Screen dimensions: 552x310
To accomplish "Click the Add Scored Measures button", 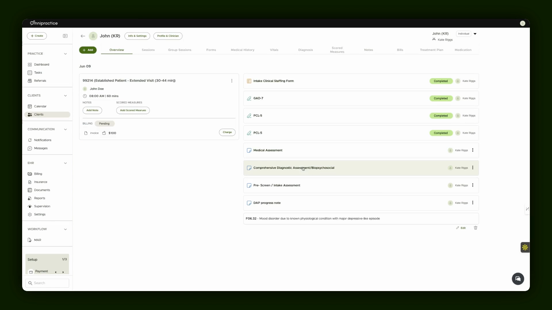I will (133, 110).
